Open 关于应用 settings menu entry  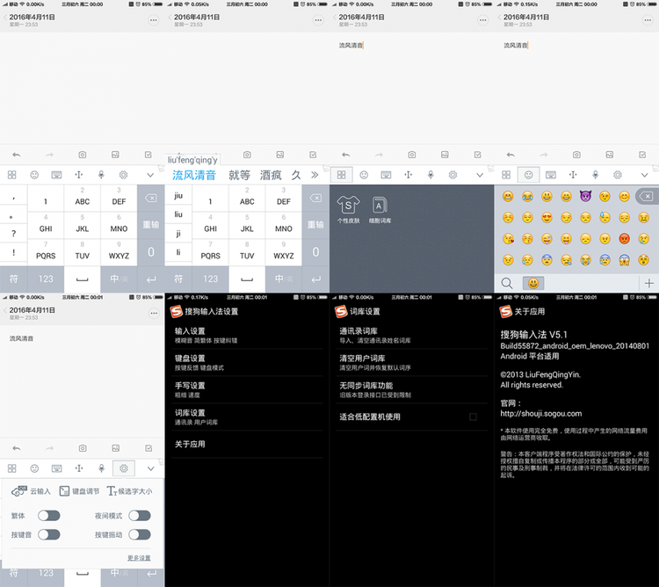(x=190, y=444)
